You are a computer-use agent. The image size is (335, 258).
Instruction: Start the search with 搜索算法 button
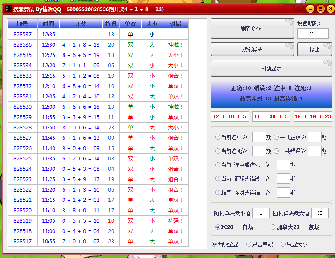252,49
